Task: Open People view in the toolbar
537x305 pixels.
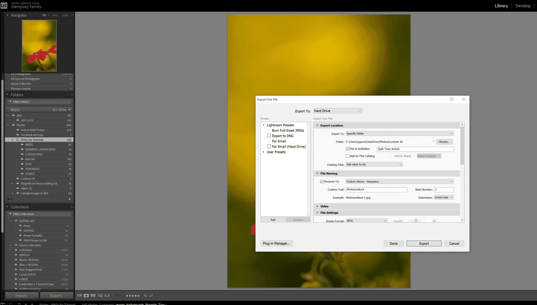Action: [x=107, y=296]
